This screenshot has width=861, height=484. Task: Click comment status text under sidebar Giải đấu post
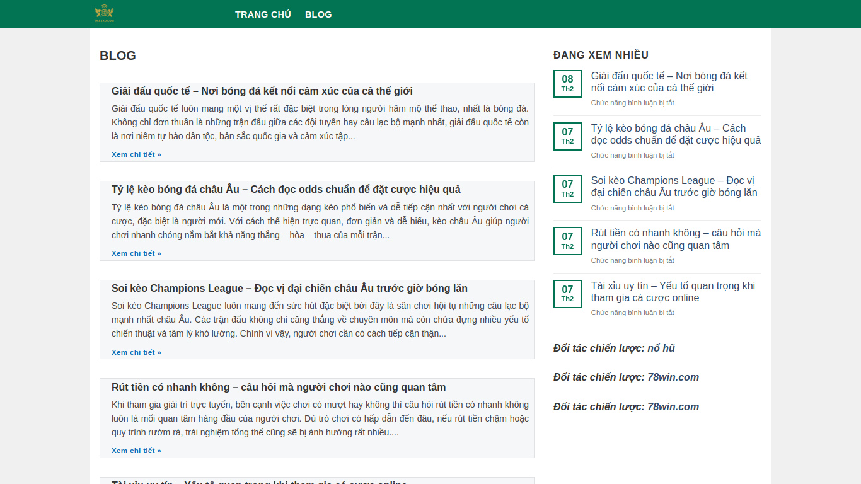click(633, 103)
